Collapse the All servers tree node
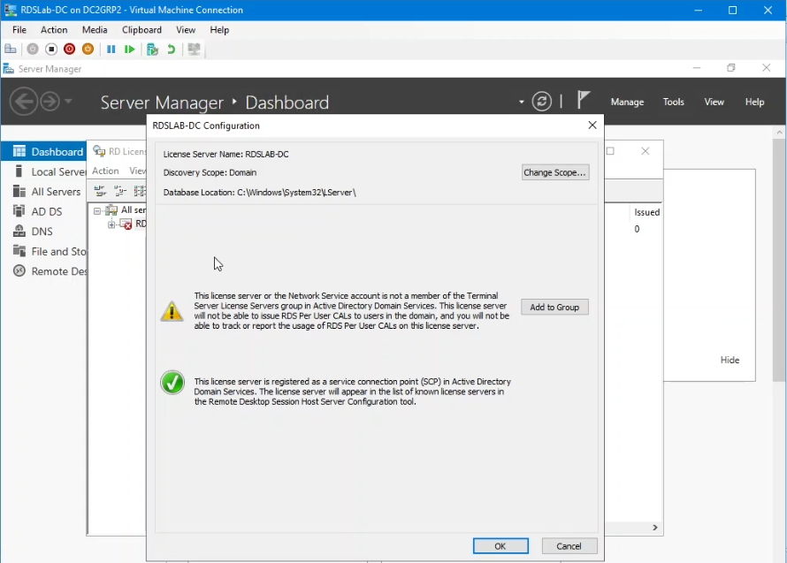Image resolution: width=787 pixels, height=563 pixels. point(97,210)
